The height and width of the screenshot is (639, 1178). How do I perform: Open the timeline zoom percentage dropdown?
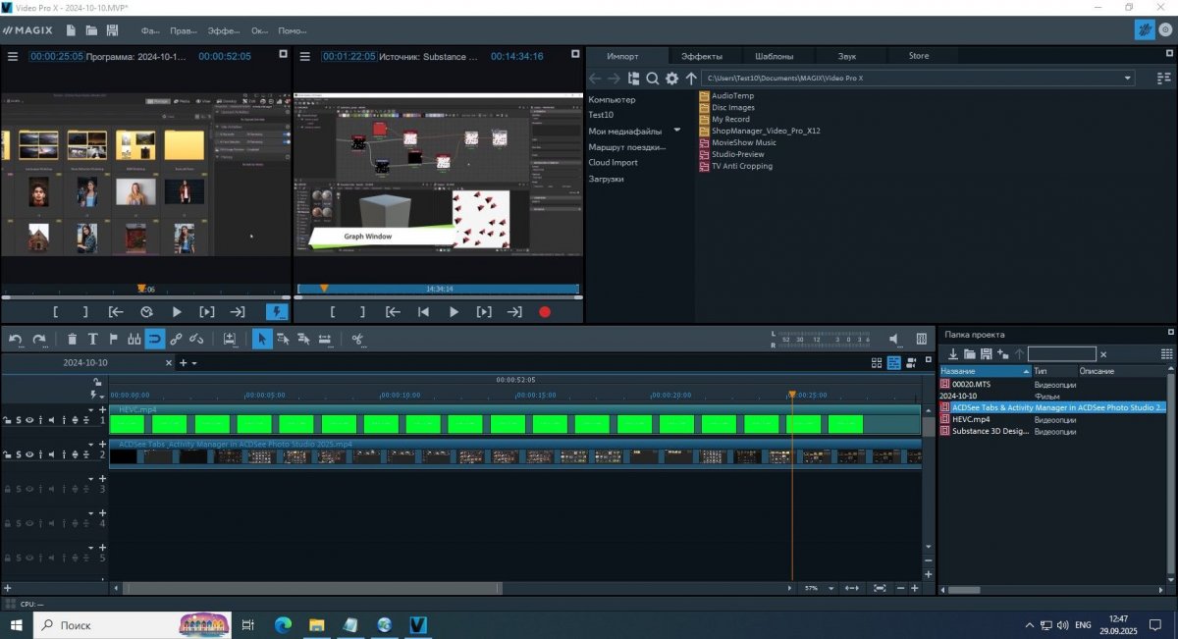click(x=830, y=588)
